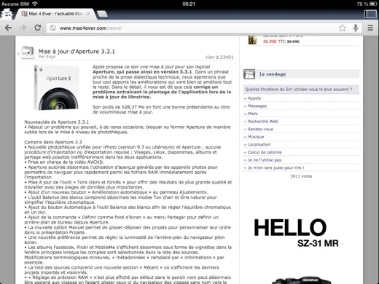
Task: Open a new tab with the new-tab button
Action: click(x=102, y=14)
